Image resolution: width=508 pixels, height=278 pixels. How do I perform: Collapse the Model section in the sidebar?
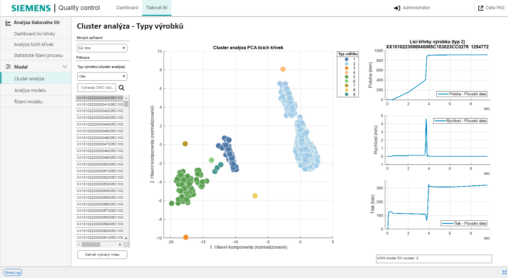tap(65, 66)
